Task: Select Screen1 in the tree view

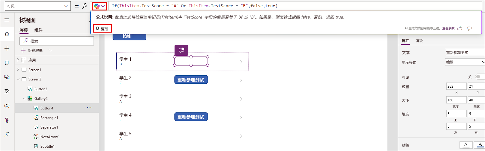Action: pos(35,70)
